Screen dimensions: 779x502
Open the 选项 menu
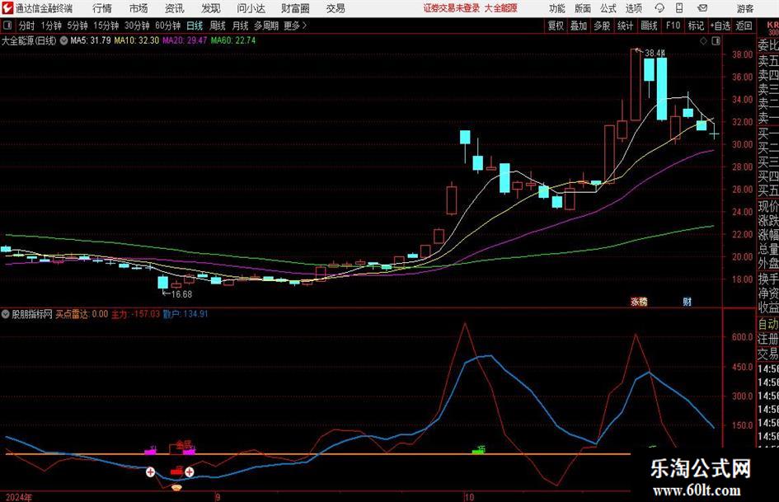point(633,8)
